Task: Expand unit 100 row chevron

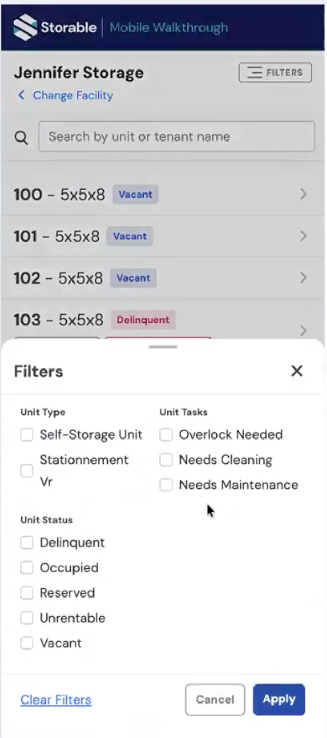Action: [303, 194]
